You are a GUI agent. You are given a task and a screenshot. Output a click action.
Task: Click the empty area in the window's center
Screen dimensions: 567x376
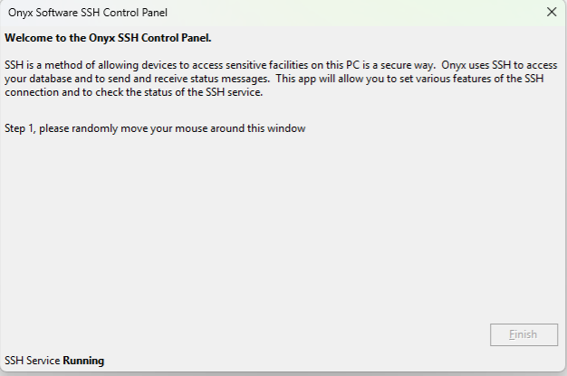pos(283,226)
